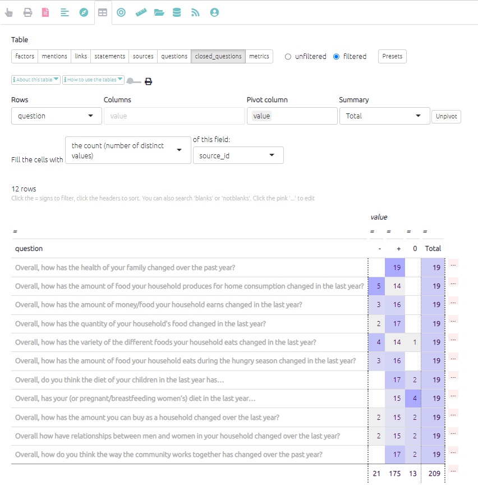Open the Summary dropdown showing Total
Image resolution: width=478 pixels, height=490 pixels.
coord(384,116)
